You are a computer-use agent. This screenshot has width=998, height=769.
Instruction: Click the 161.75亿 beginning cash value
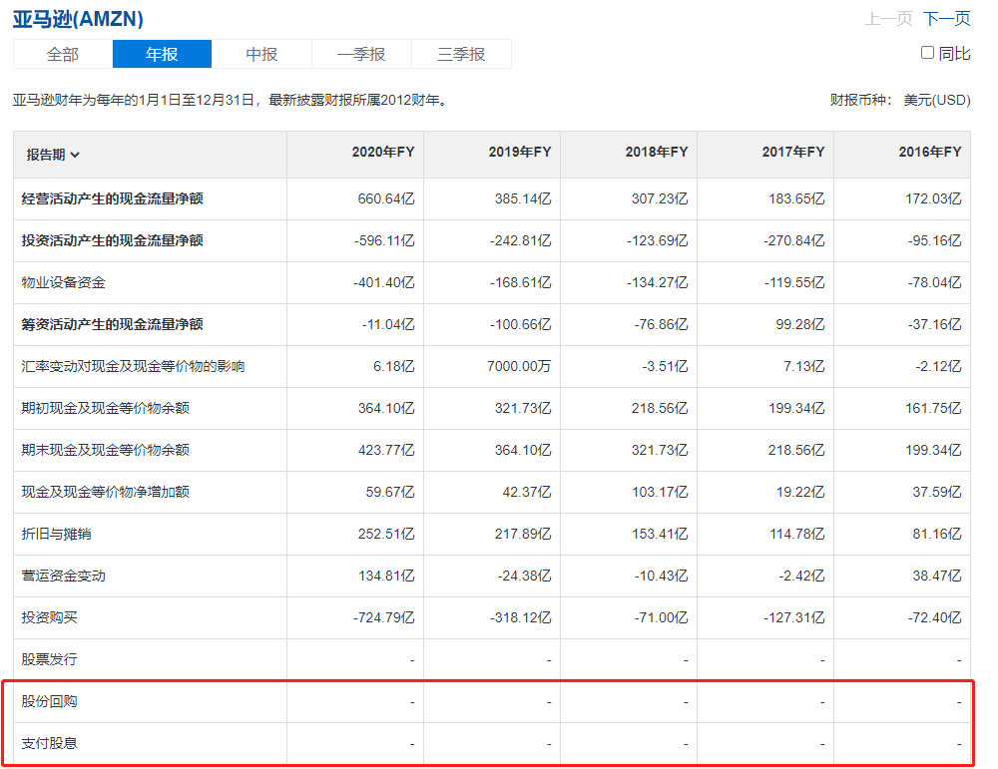(933, 408)
